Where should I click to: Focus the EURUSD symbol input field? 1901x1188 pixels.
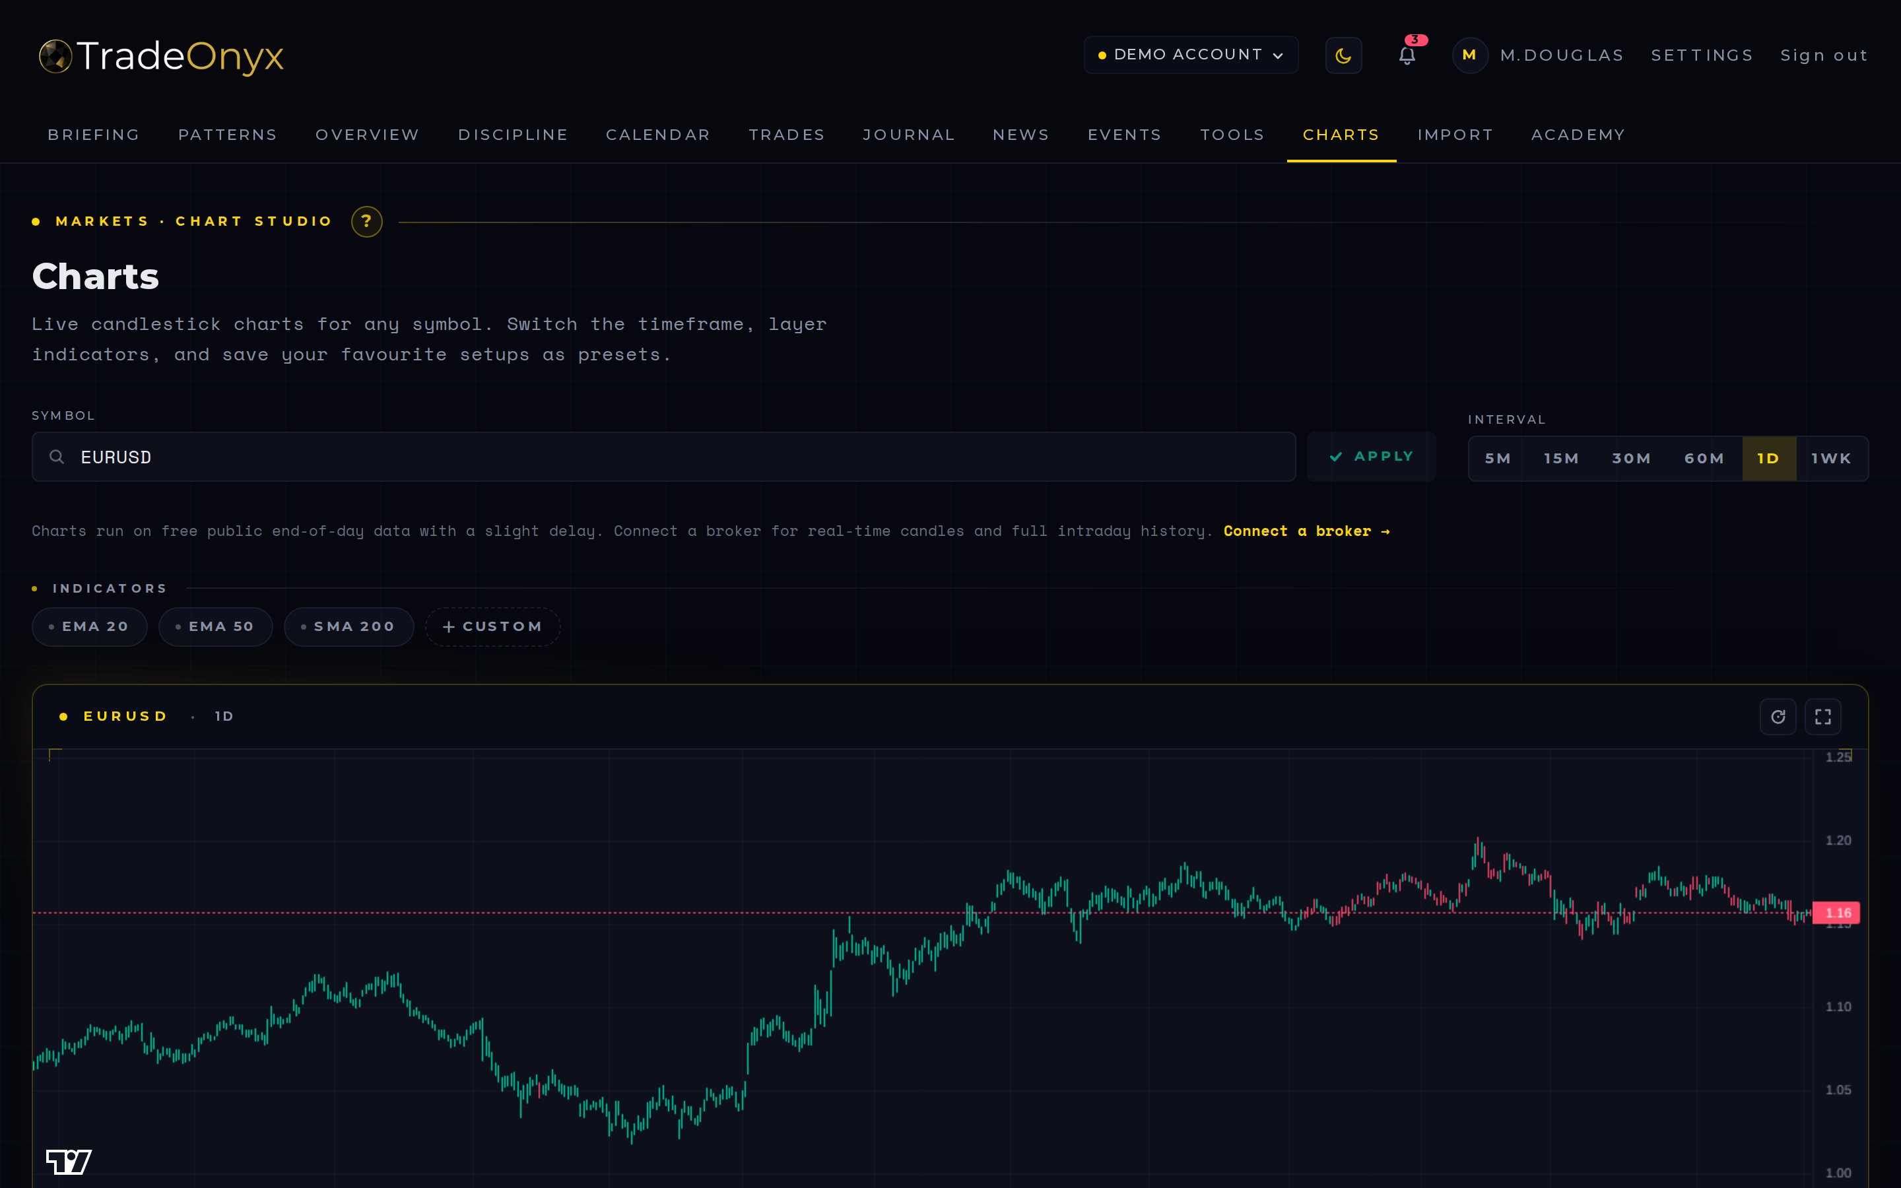pyautogui.click(x=664, y=457)
